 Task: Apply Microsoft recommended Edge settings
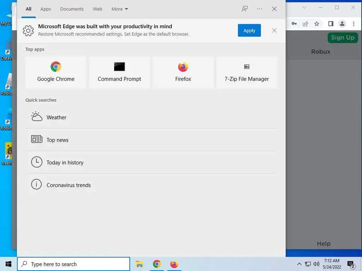click(x=249, y=30)
